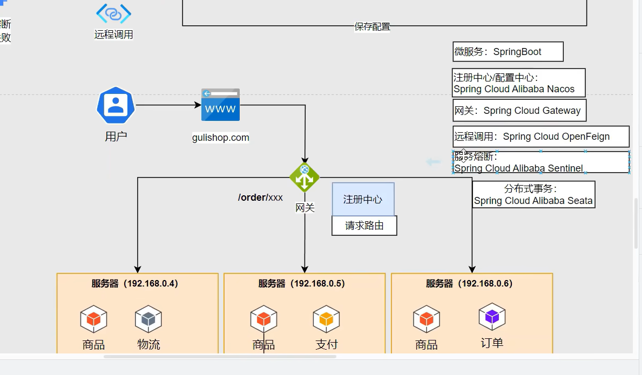Select the 微服务: SpringBoot text box
This screenshot has width=642, height=375.
508,51
